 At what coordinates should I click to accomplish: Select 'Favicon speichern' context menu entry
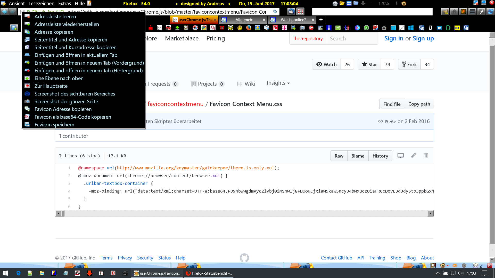[54, 125]
